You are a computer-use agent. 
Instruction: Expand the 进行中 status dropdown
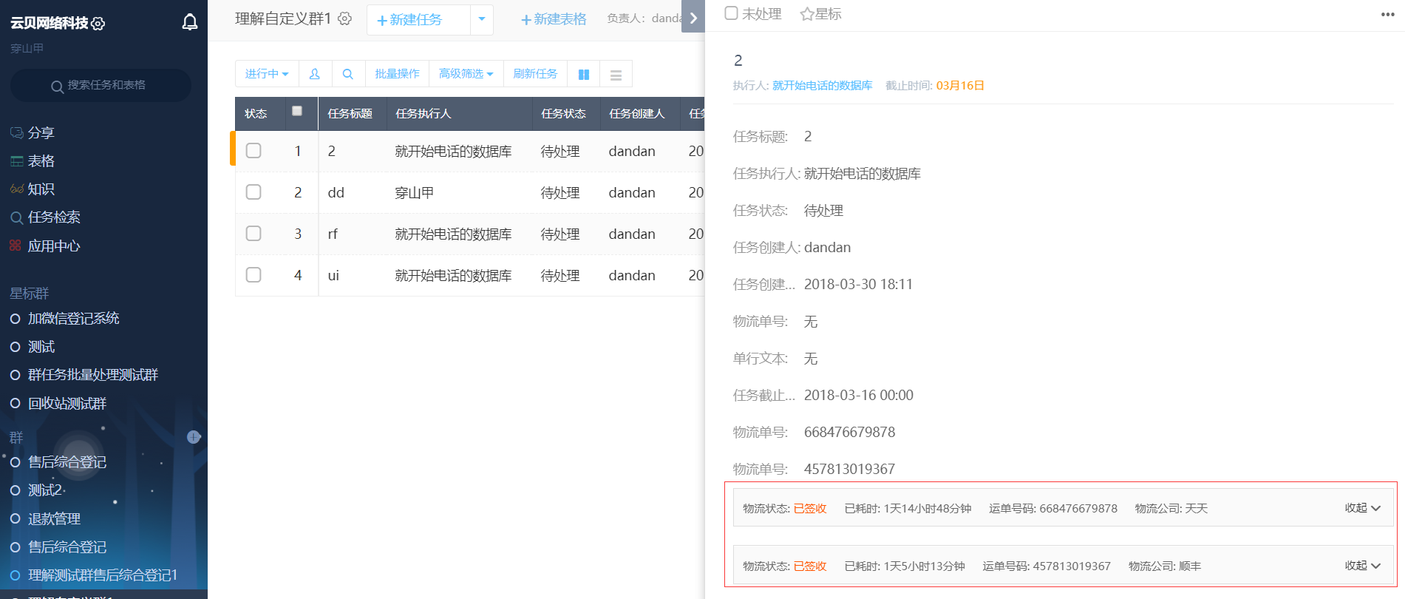click(x=266, y=74)
